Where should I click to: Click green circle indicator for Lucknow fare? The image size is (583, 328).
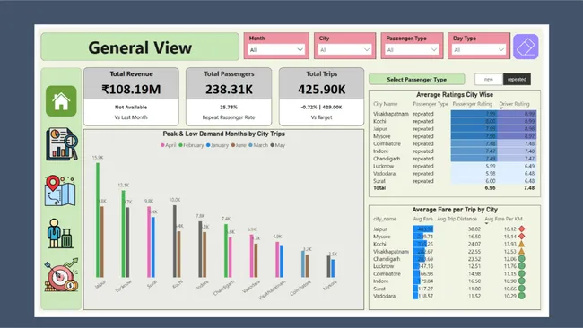click(522, 266)
